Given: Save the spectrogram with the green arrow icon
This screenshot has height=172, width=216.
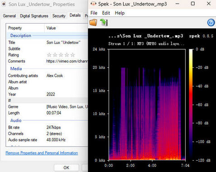Looking at the screenshot, I should click(x=104, y=23).
